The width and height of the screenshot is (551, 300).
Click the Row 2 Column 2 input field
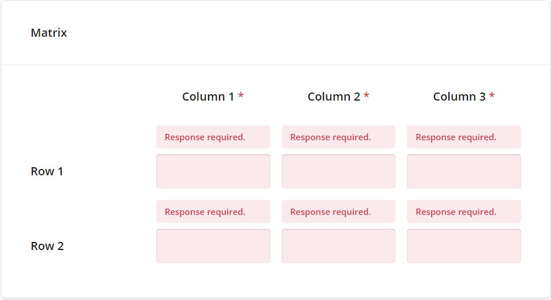(x=338, y=246)
